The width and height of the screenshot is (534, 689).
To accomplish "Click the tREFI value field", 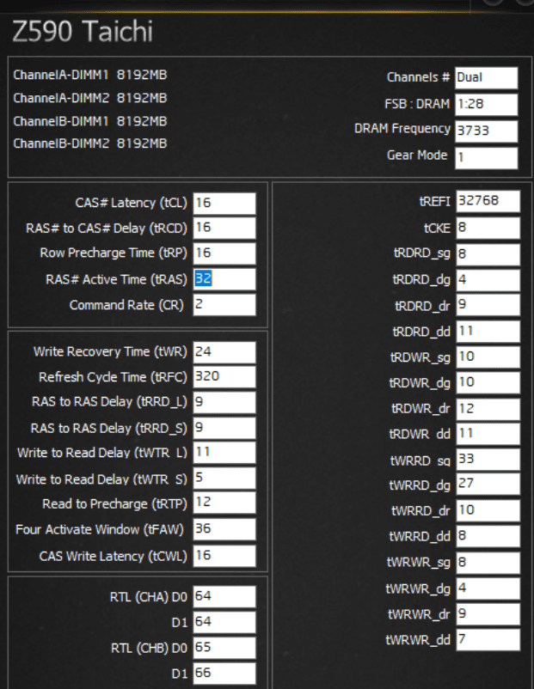I will coord(488,201).
